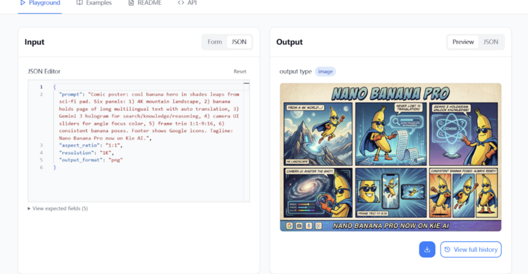Click the "aspect_ratio" line in editor
This screenshot has height=274, width=528.
tap(91, 145)
